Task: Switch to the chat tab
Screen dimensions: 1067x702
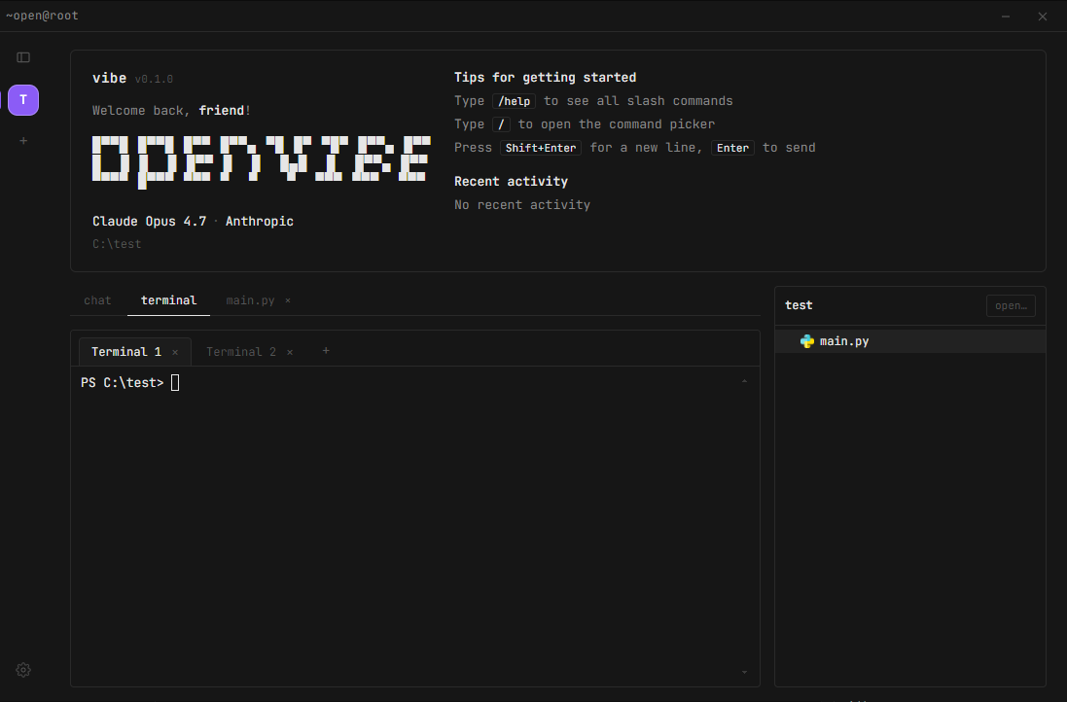Action: pyautogui.click(x=97, y=300)
